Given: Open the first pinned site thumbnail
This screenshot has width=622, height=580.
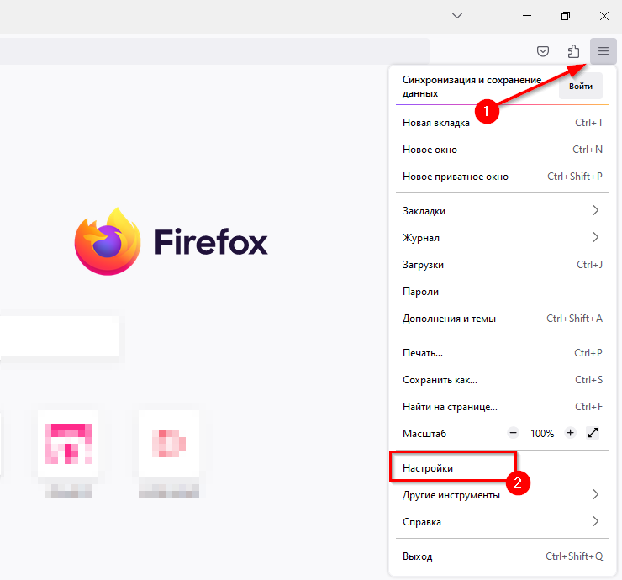Looking at the screenshot, I should (68, 440).
